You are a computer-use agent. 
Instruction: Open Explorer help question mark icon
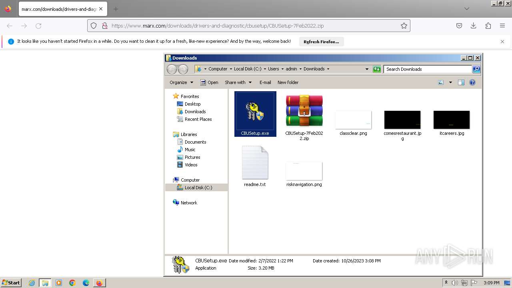coord(472,82)
